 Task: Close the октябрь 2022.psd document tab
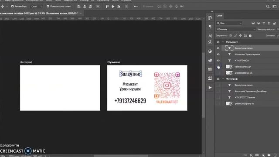point(81,14)
